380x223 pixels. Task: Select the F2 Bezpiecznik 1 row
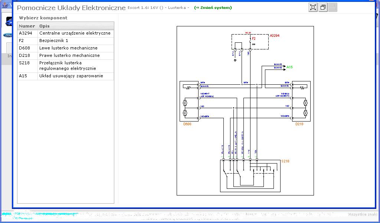[x=66, y=41]
